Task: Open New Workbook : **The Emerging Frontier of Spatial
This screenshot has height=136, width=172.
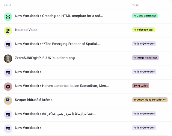Action: tap(57, 44)
